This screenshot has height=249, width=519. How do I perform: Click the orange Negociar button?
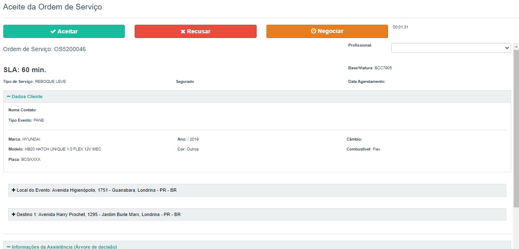coord(327,31)
